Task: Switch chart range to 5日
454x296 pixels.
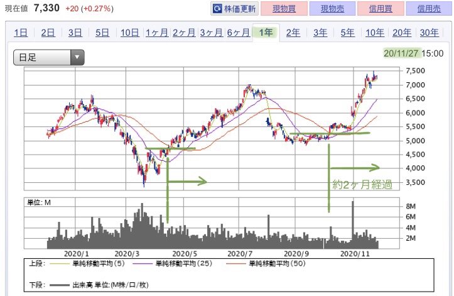Action: (102, 33)
